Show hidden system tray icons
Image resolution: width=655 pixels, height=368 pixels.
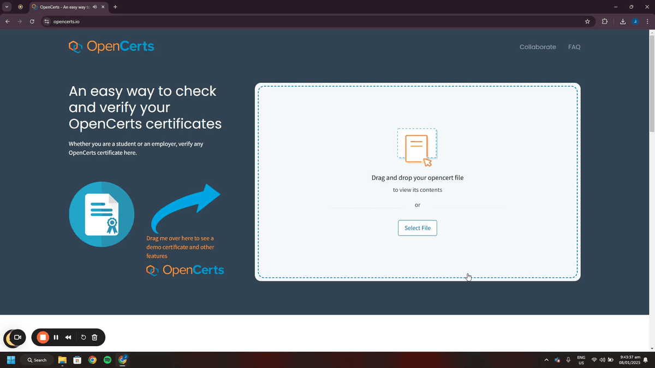pos(546,360)
